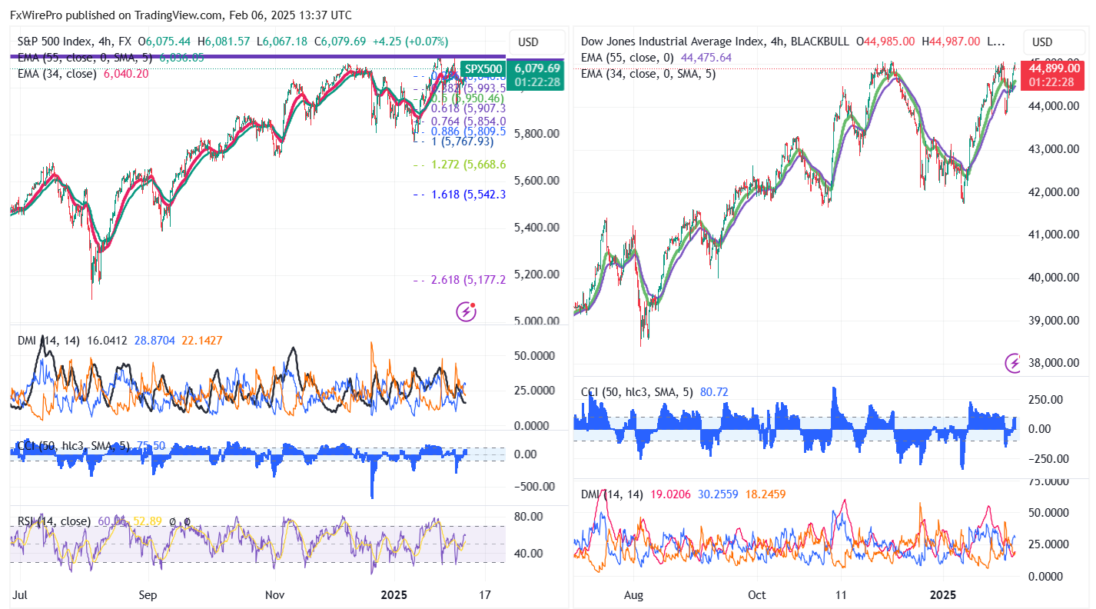Click Oct on the Dow Jones time axis
Screen dimensions: 1096x609
pos(757,595)
